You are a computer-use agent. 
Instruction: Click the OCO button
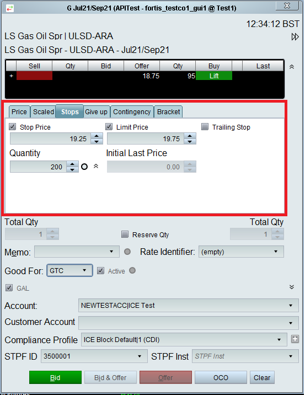221,377
